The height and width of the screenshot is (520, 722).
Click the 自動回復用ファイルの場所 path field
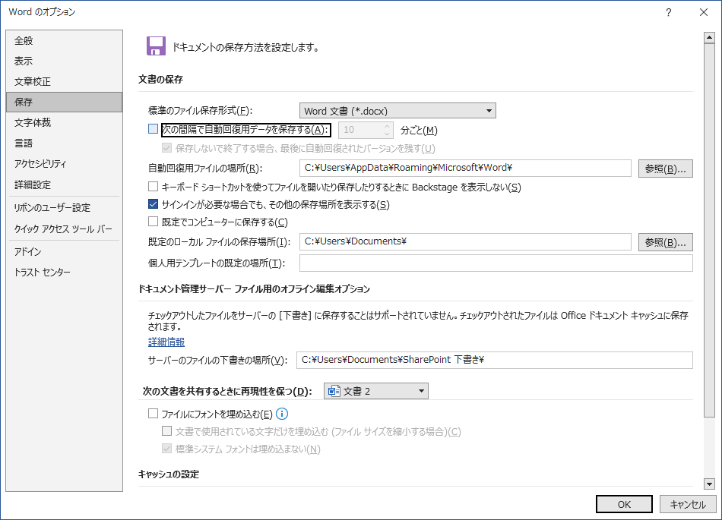point(465,169)
